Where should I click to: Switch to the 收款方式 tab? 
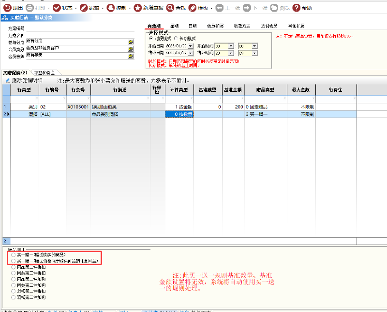coord(242,26)
